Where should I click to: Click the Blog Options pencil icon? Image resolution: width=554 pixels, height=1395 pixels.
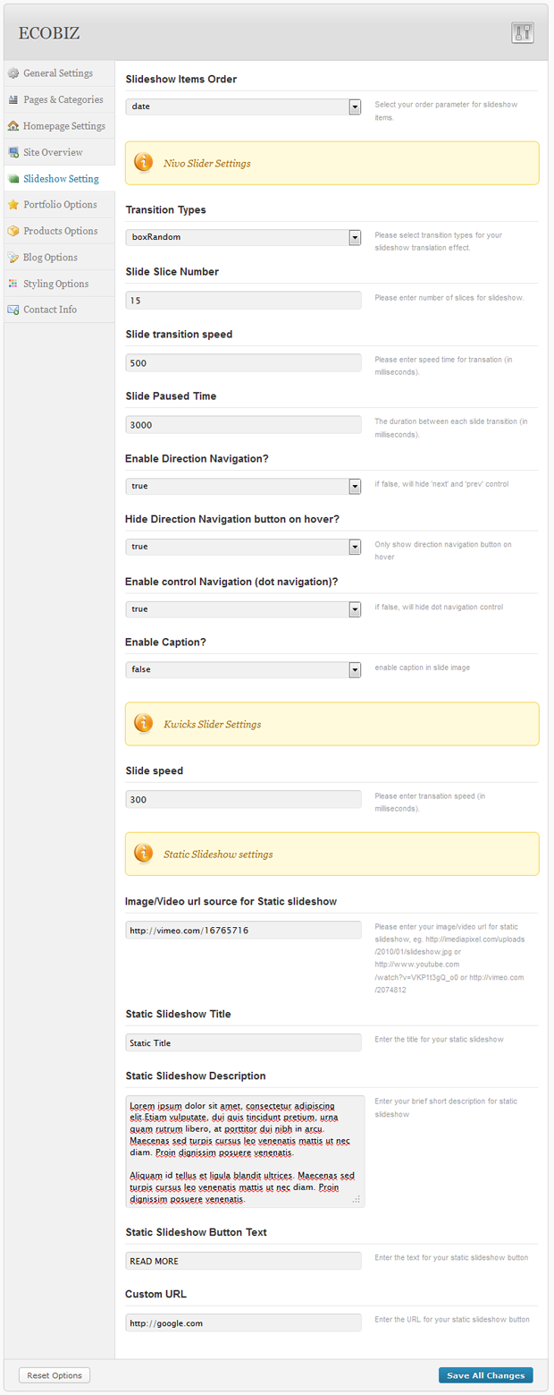pos(13,258)
